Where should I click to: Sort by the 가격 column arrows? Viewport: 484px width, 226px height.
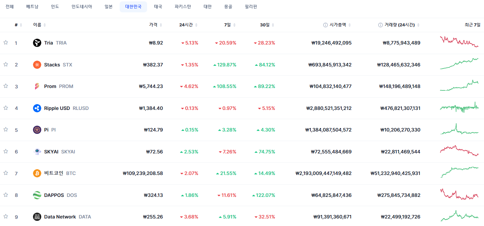click(161, 25)
